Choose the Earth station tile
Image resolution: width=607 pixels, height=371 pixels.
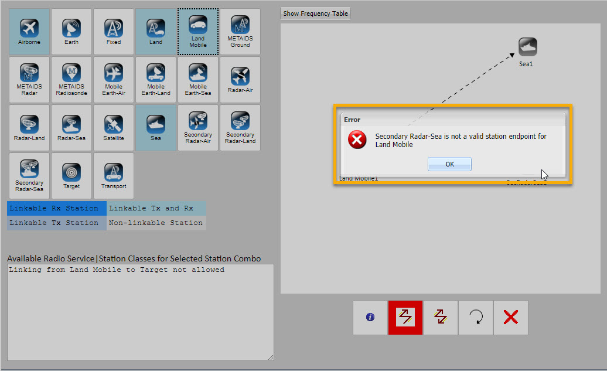point(71,32)
